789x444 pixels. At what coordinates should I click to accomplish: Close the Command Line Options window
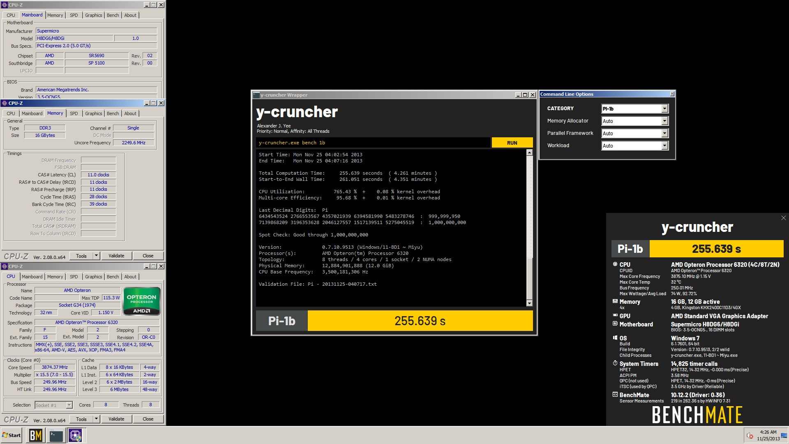672,94
